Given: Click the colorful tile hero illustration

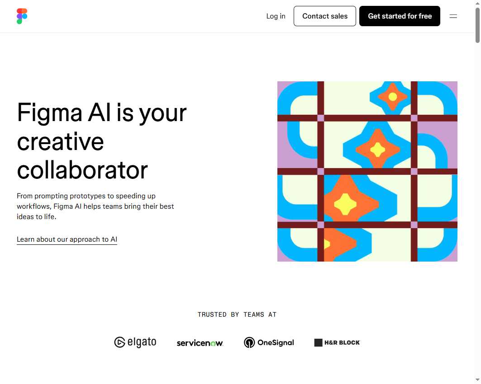Looking at the screenshot, I should pos(367,171).
